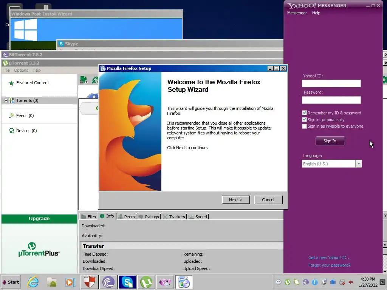Switch to the Info tab

(107, 216)
